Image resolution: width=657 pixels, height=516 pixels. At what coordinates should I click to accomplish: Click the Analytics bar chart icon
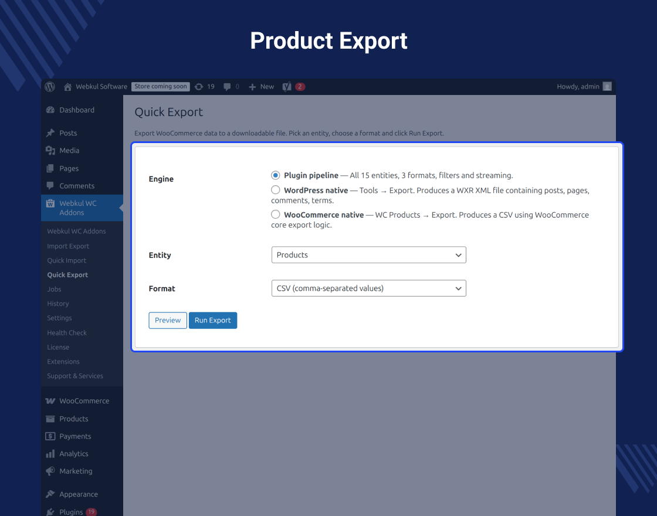coord(50,454)
